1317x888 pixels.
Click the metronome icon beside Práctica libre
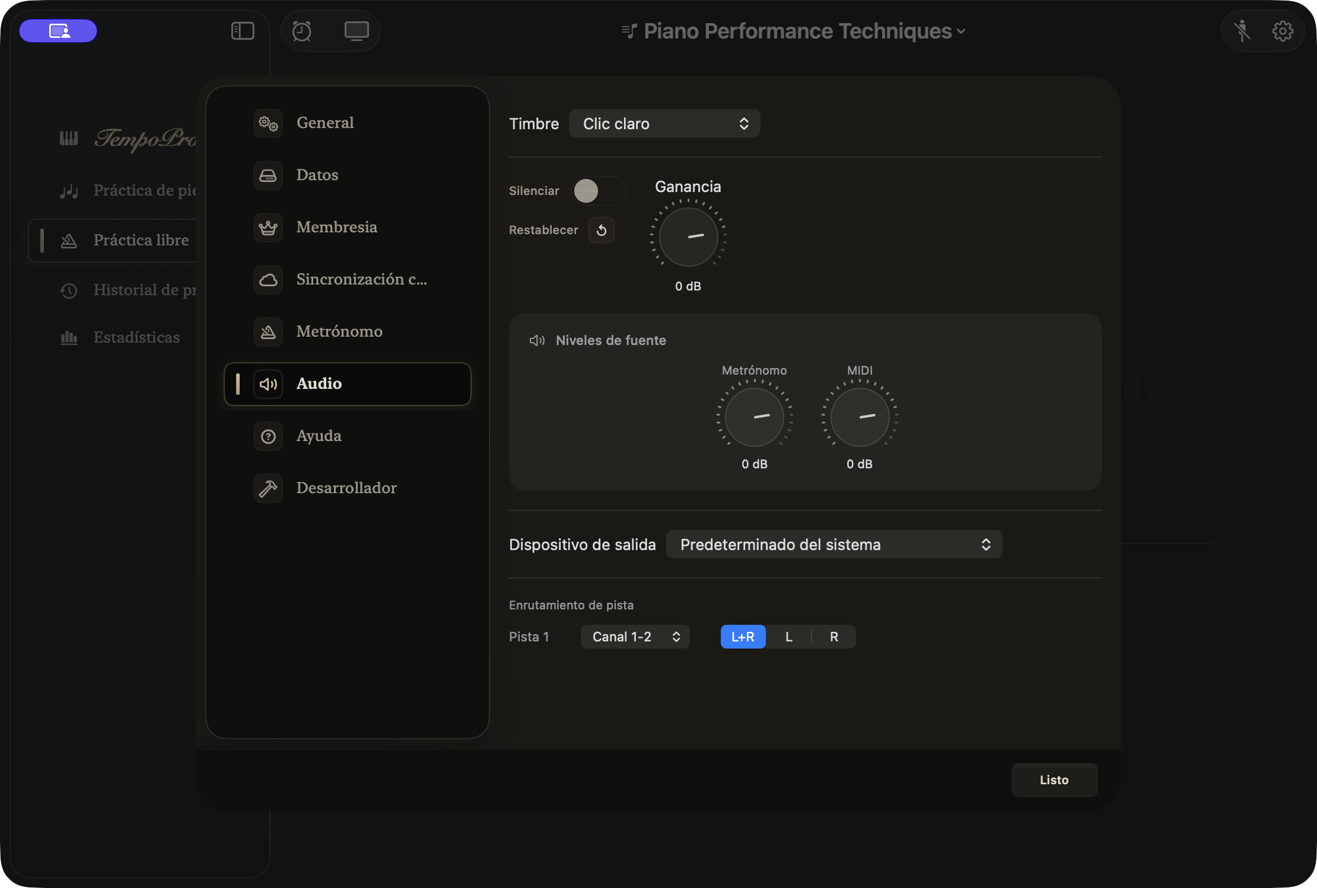coord(69,241)
